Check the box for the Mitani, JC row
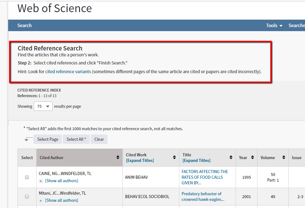Image resolution: width=305 pixels, height=208 pixels. (27, 196)
